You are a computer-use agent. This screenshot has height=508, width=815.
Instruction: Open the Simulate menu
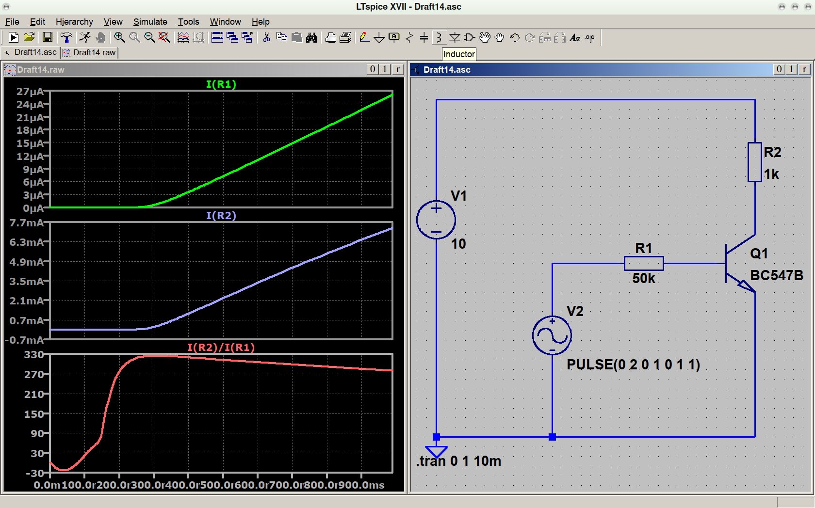click(x=150, y=22)
